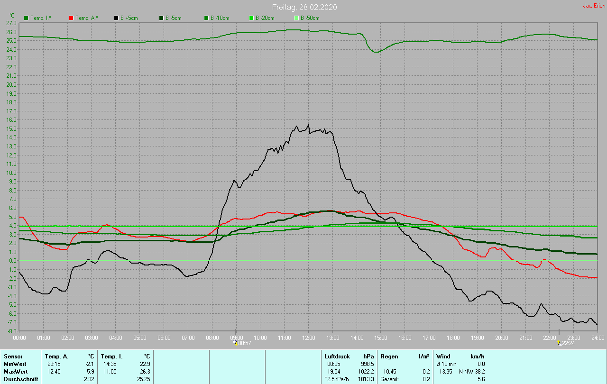Click the Temp. A. red legend swatch
The width and height of the screenshot is (607, 384).
pos(71,18)
